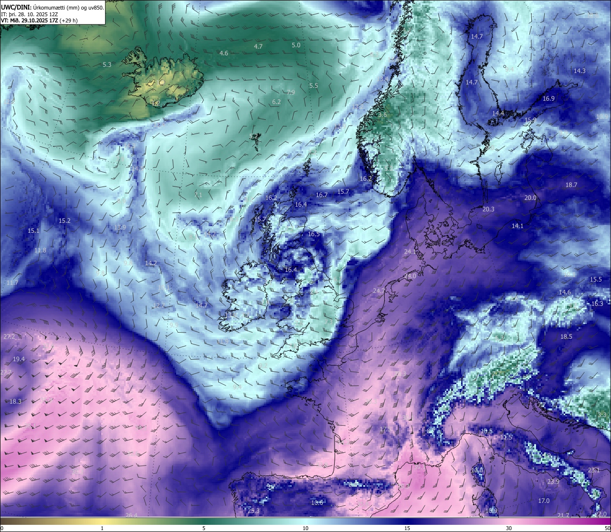Screen dimensions: 611x532
Task: Click the 23.9 value over southern Italy
Action: pos(553,482)
